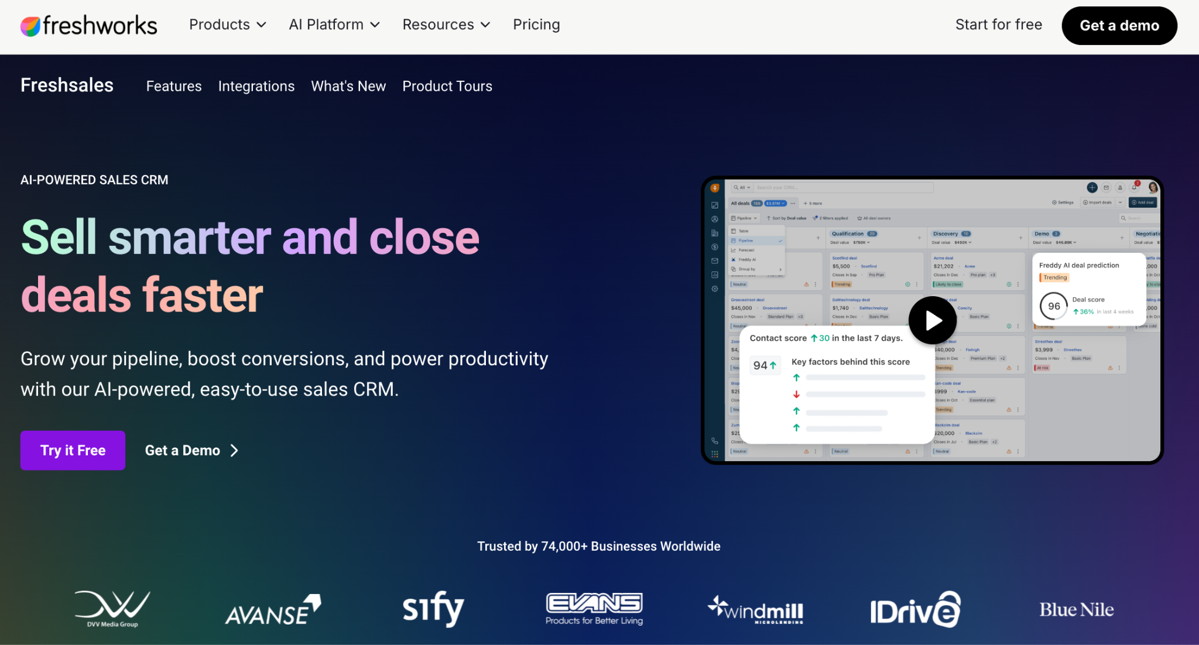Open the Freshsales product home link
The width and height of the screenshot is (1199, 645).
pos(67,85)
